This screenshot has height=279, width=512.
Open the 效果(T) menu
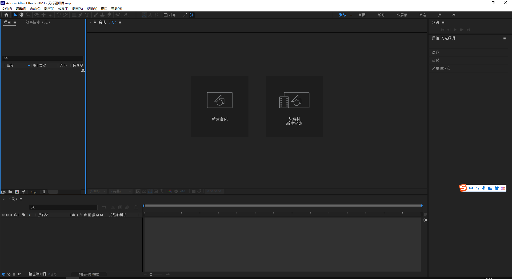[63, 9]
